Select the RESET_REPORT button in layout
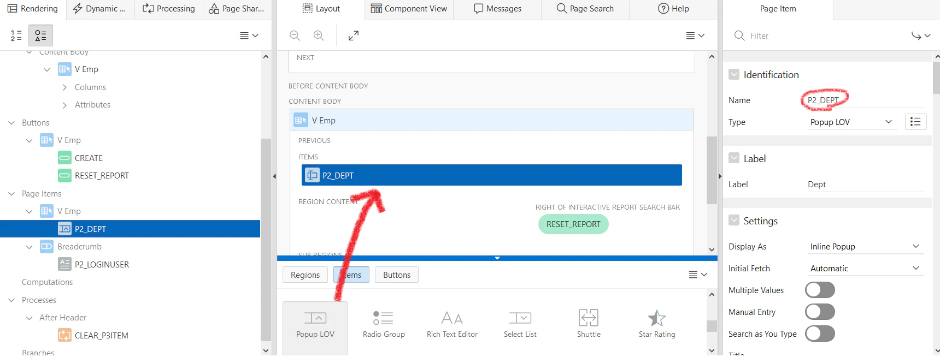Screen dimensions: 940x357 coord(573,224)
